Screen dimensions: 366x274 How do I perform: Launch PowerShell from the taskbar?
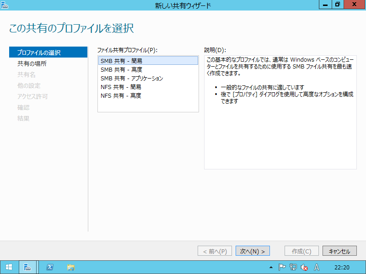click(x=50, y=267)
